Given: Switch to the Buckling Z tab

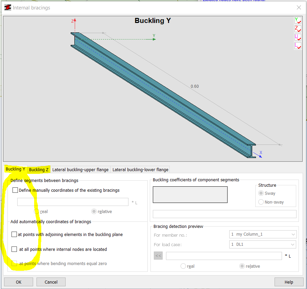Looking at the screenshot, I should point(38,169).
